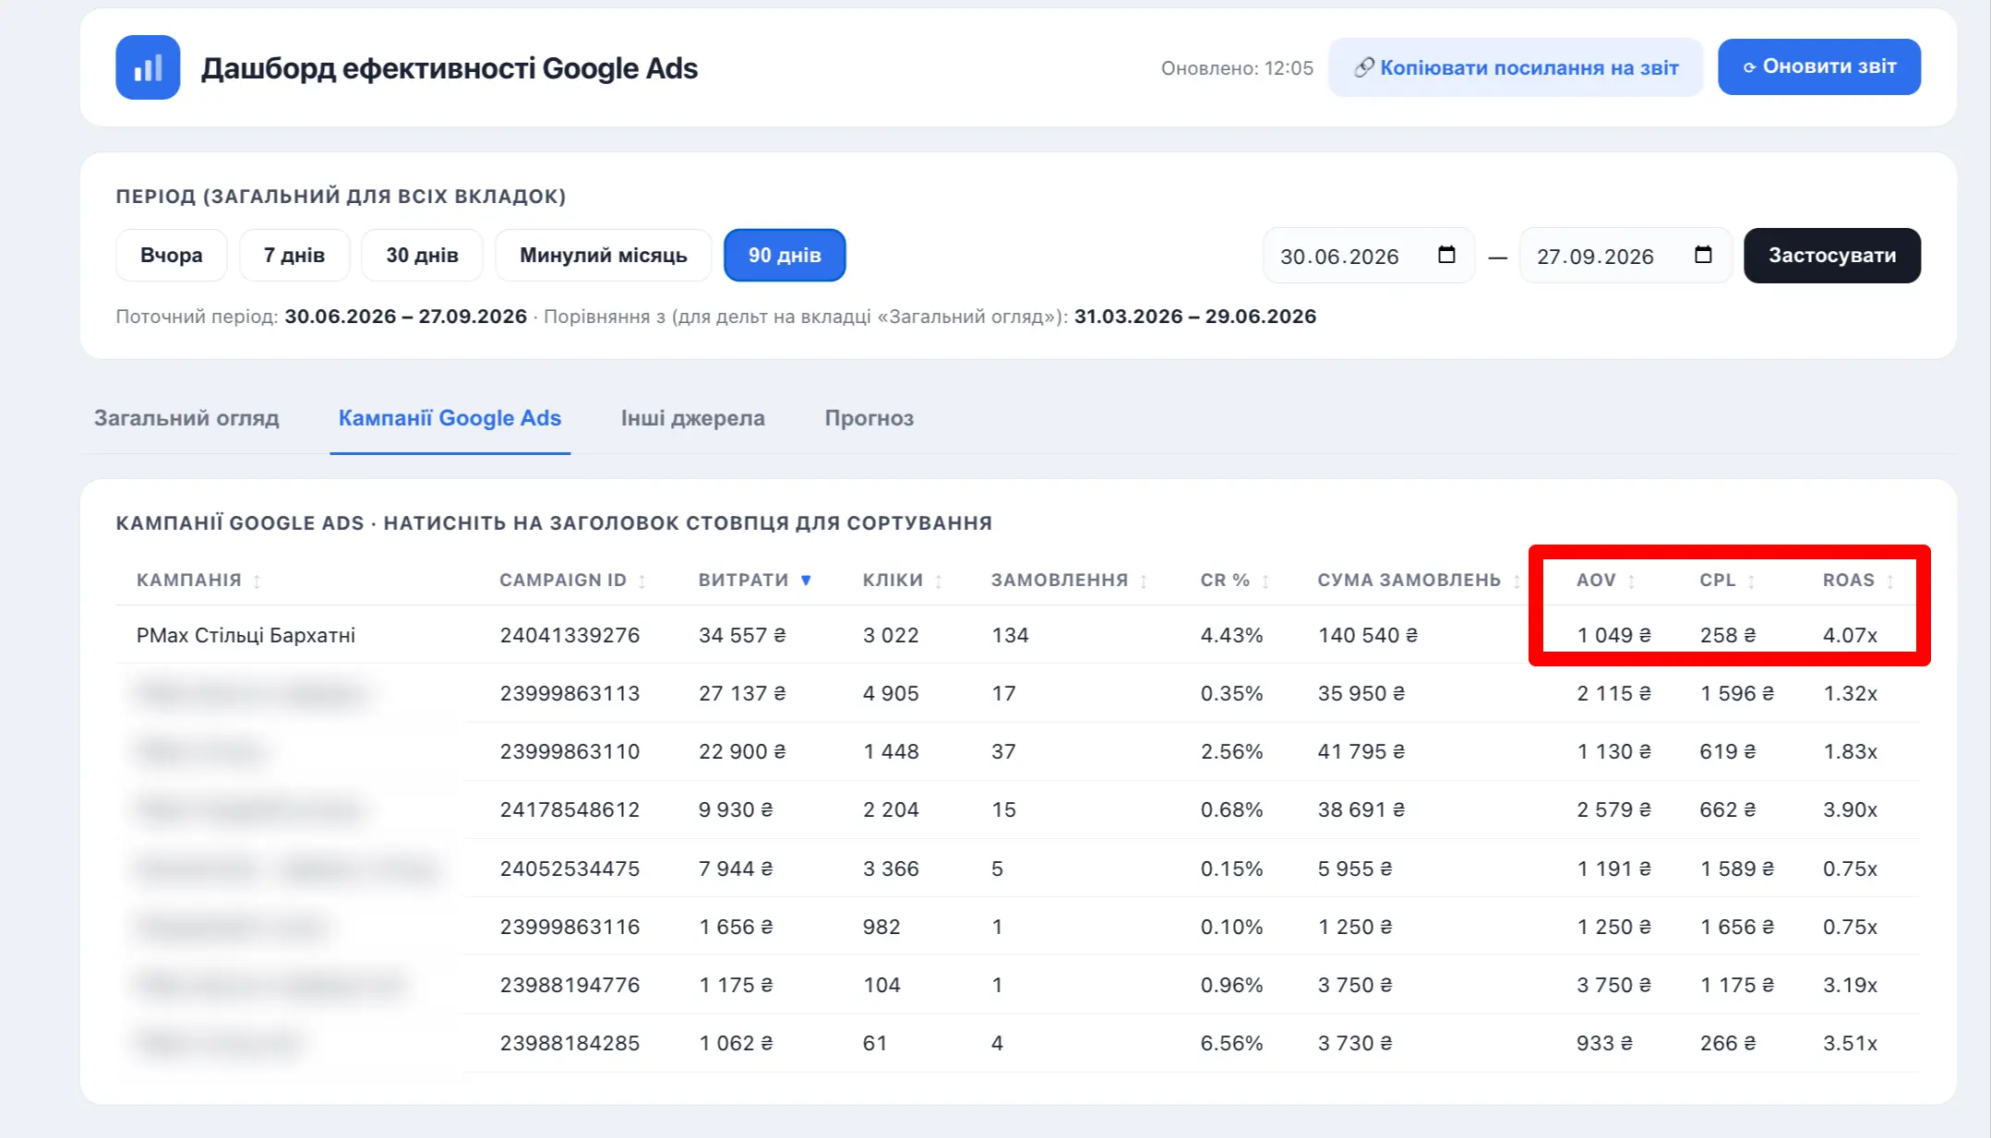Click the Оновлено: 12:05 timestamp

tap(1237, 68)
